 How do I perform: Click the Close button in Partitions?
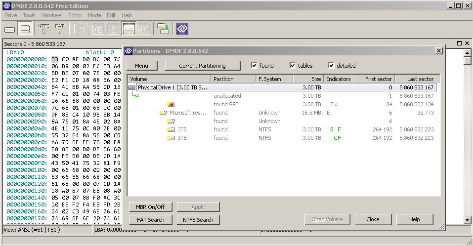point(373,219)
